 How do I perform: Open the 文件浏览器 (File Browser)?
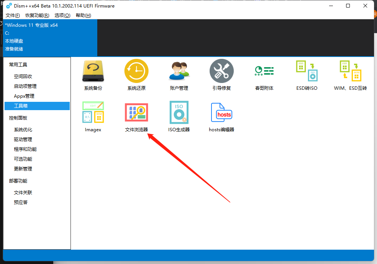(x=136, y=116)
